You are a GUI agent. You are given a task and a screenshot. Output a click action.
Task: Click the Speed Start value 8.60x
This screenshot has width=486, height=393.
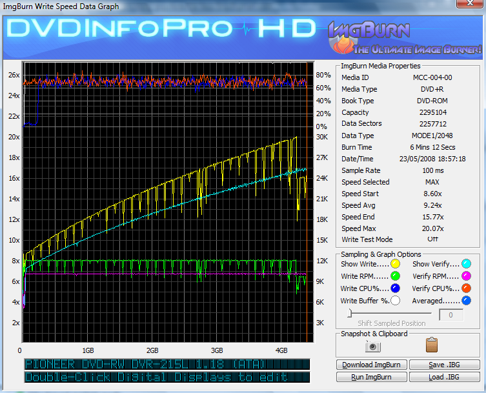coord(432,194)
